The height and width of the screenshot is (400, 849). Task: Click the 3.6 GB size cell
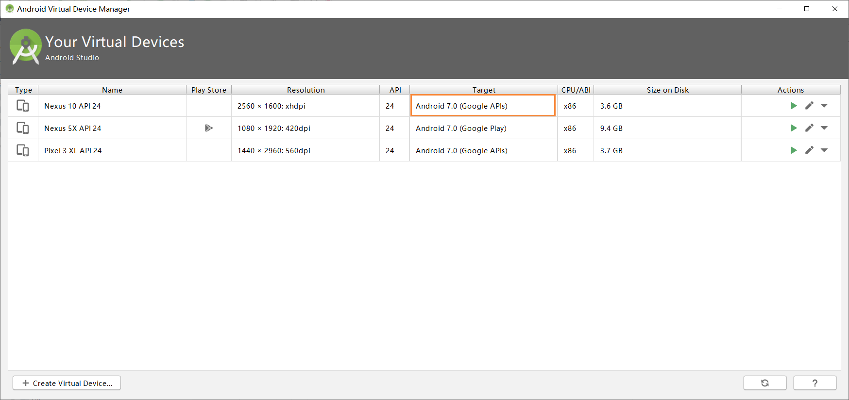[x=668, y=106]
